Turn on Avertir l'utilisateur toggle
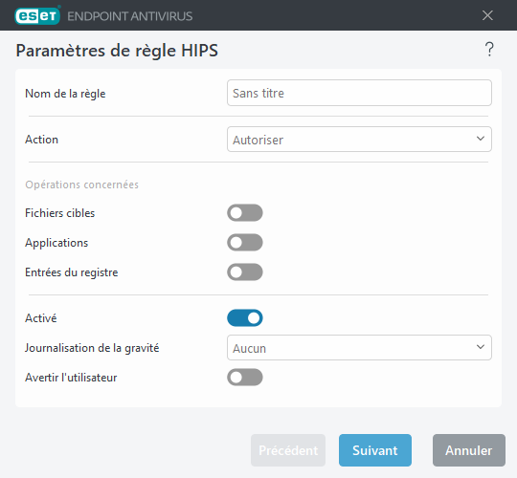Image resolution: width=517 pixels, height=478 pixels. 245,377
